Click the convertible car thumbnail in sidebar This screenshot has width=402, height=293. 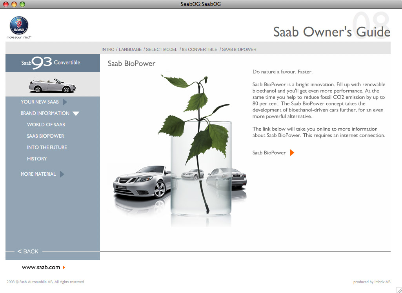52,86
